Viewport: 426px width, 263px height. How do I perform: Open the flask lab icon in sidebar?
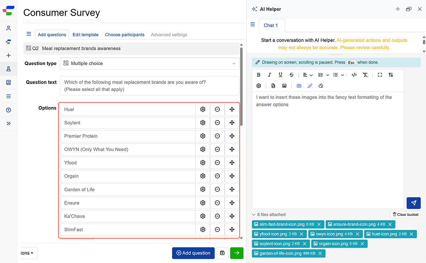9,69
